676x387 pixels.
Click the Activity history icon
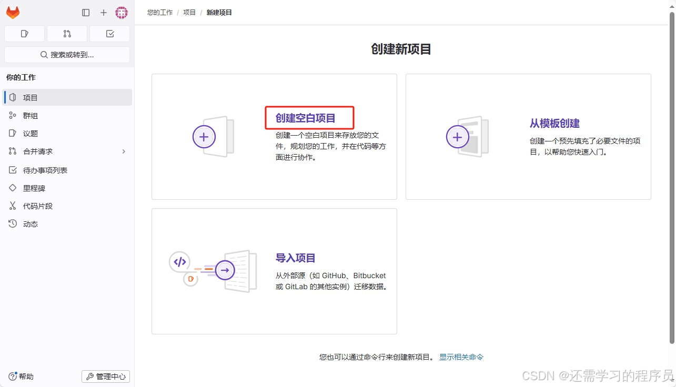tap(13, 223)
